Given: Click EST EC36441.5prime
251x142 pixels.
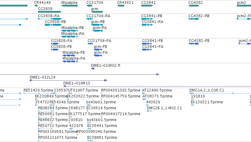Looking at the screenshot, I should [x=102, y=126].
